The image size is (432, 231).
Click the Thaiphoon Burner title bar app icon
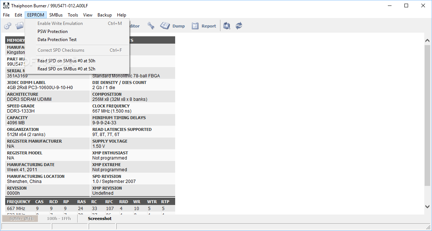pyautogui.click(x=6, y=5)
